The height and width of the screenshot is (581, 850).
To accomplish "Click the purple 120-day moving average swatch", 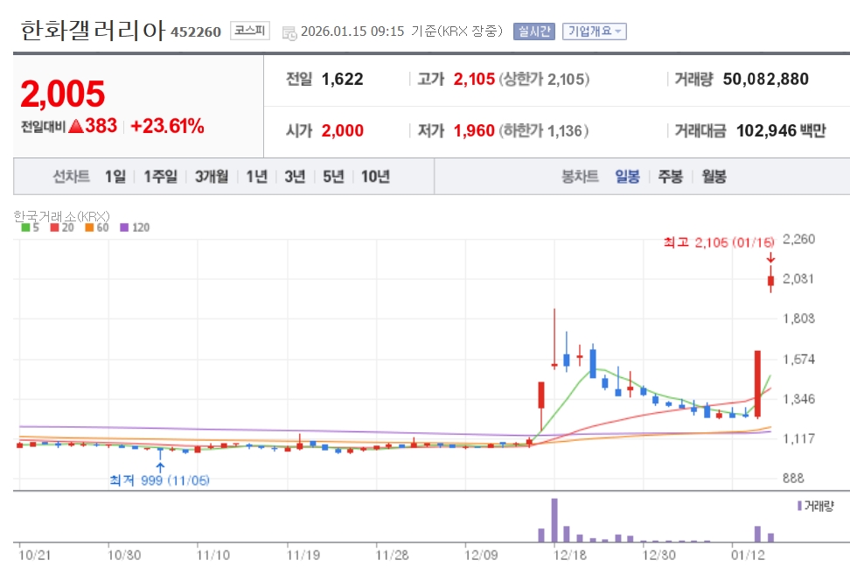I will 124,227.
